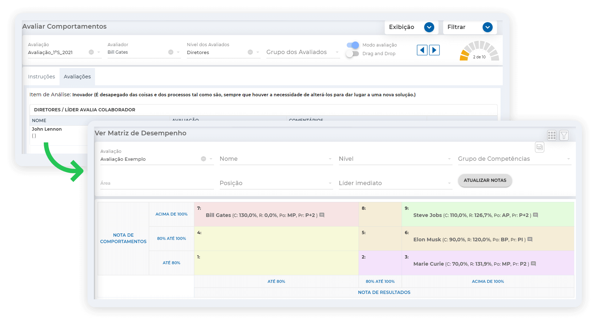Enable the Drag and Drop toggle

tap(353, 54)
